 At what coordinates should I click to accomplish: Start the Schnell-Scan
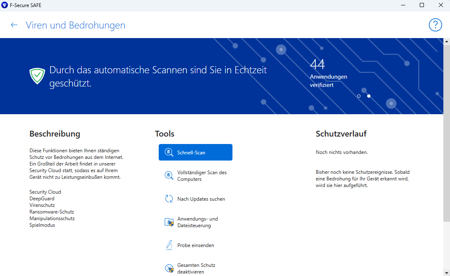point(196,152)
